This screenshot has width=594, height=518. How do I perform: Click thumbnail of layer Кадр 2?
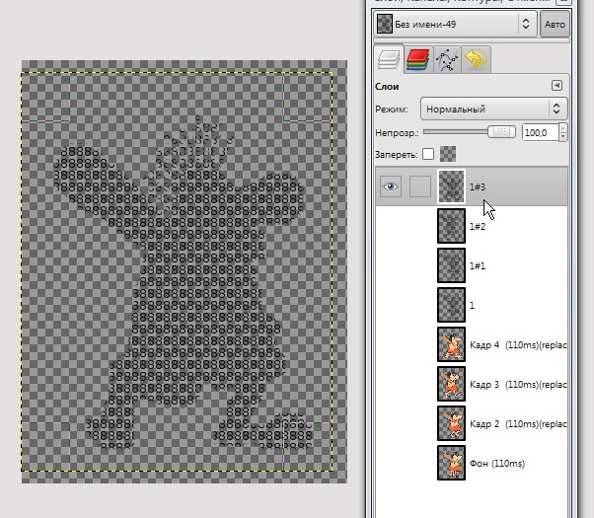[451, 423]
